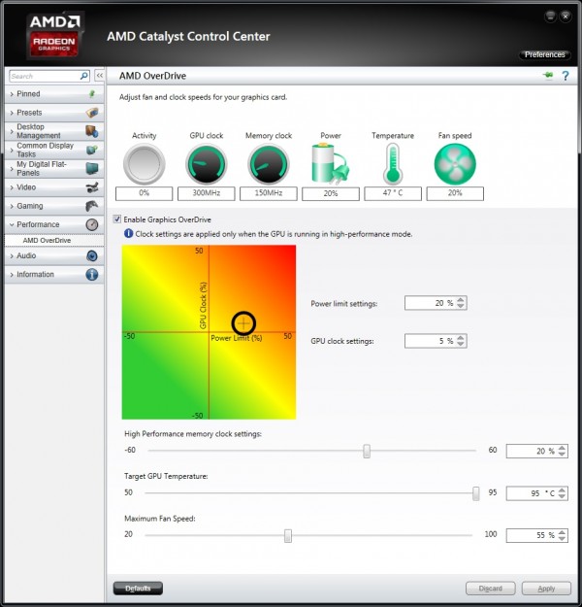Decrease the GPU clock settings value

[x=460, y=344]
